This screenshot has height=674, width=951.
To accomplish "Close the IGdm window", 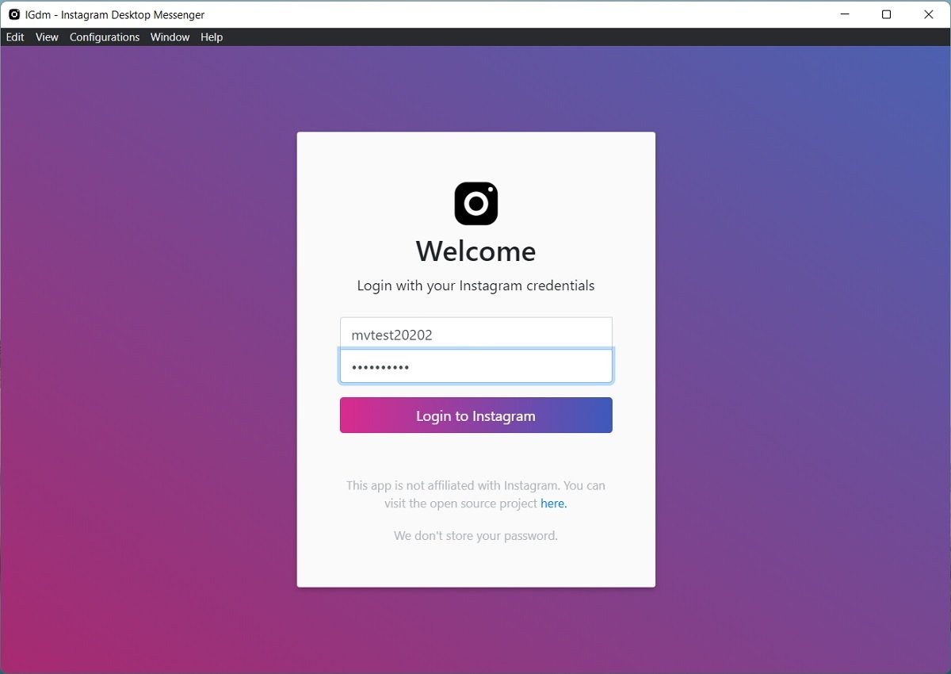I will pos(929,14).
